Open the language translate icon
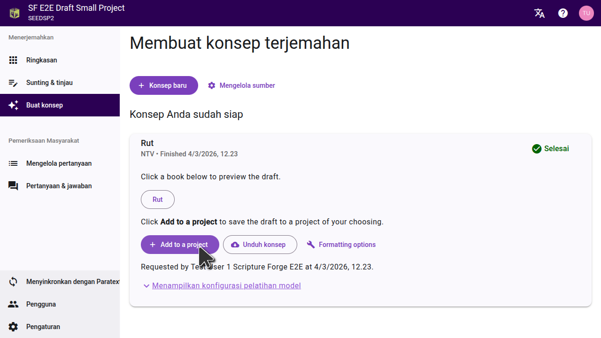 coord(539,13)
